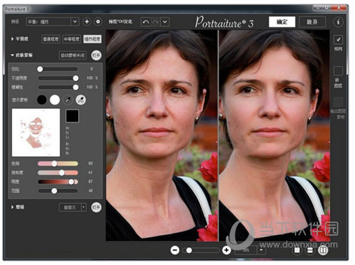This screenshot has width=355, height=265.
Task: Adjust the 模糊性 fuzziness slider
Action: click(57, 87)
